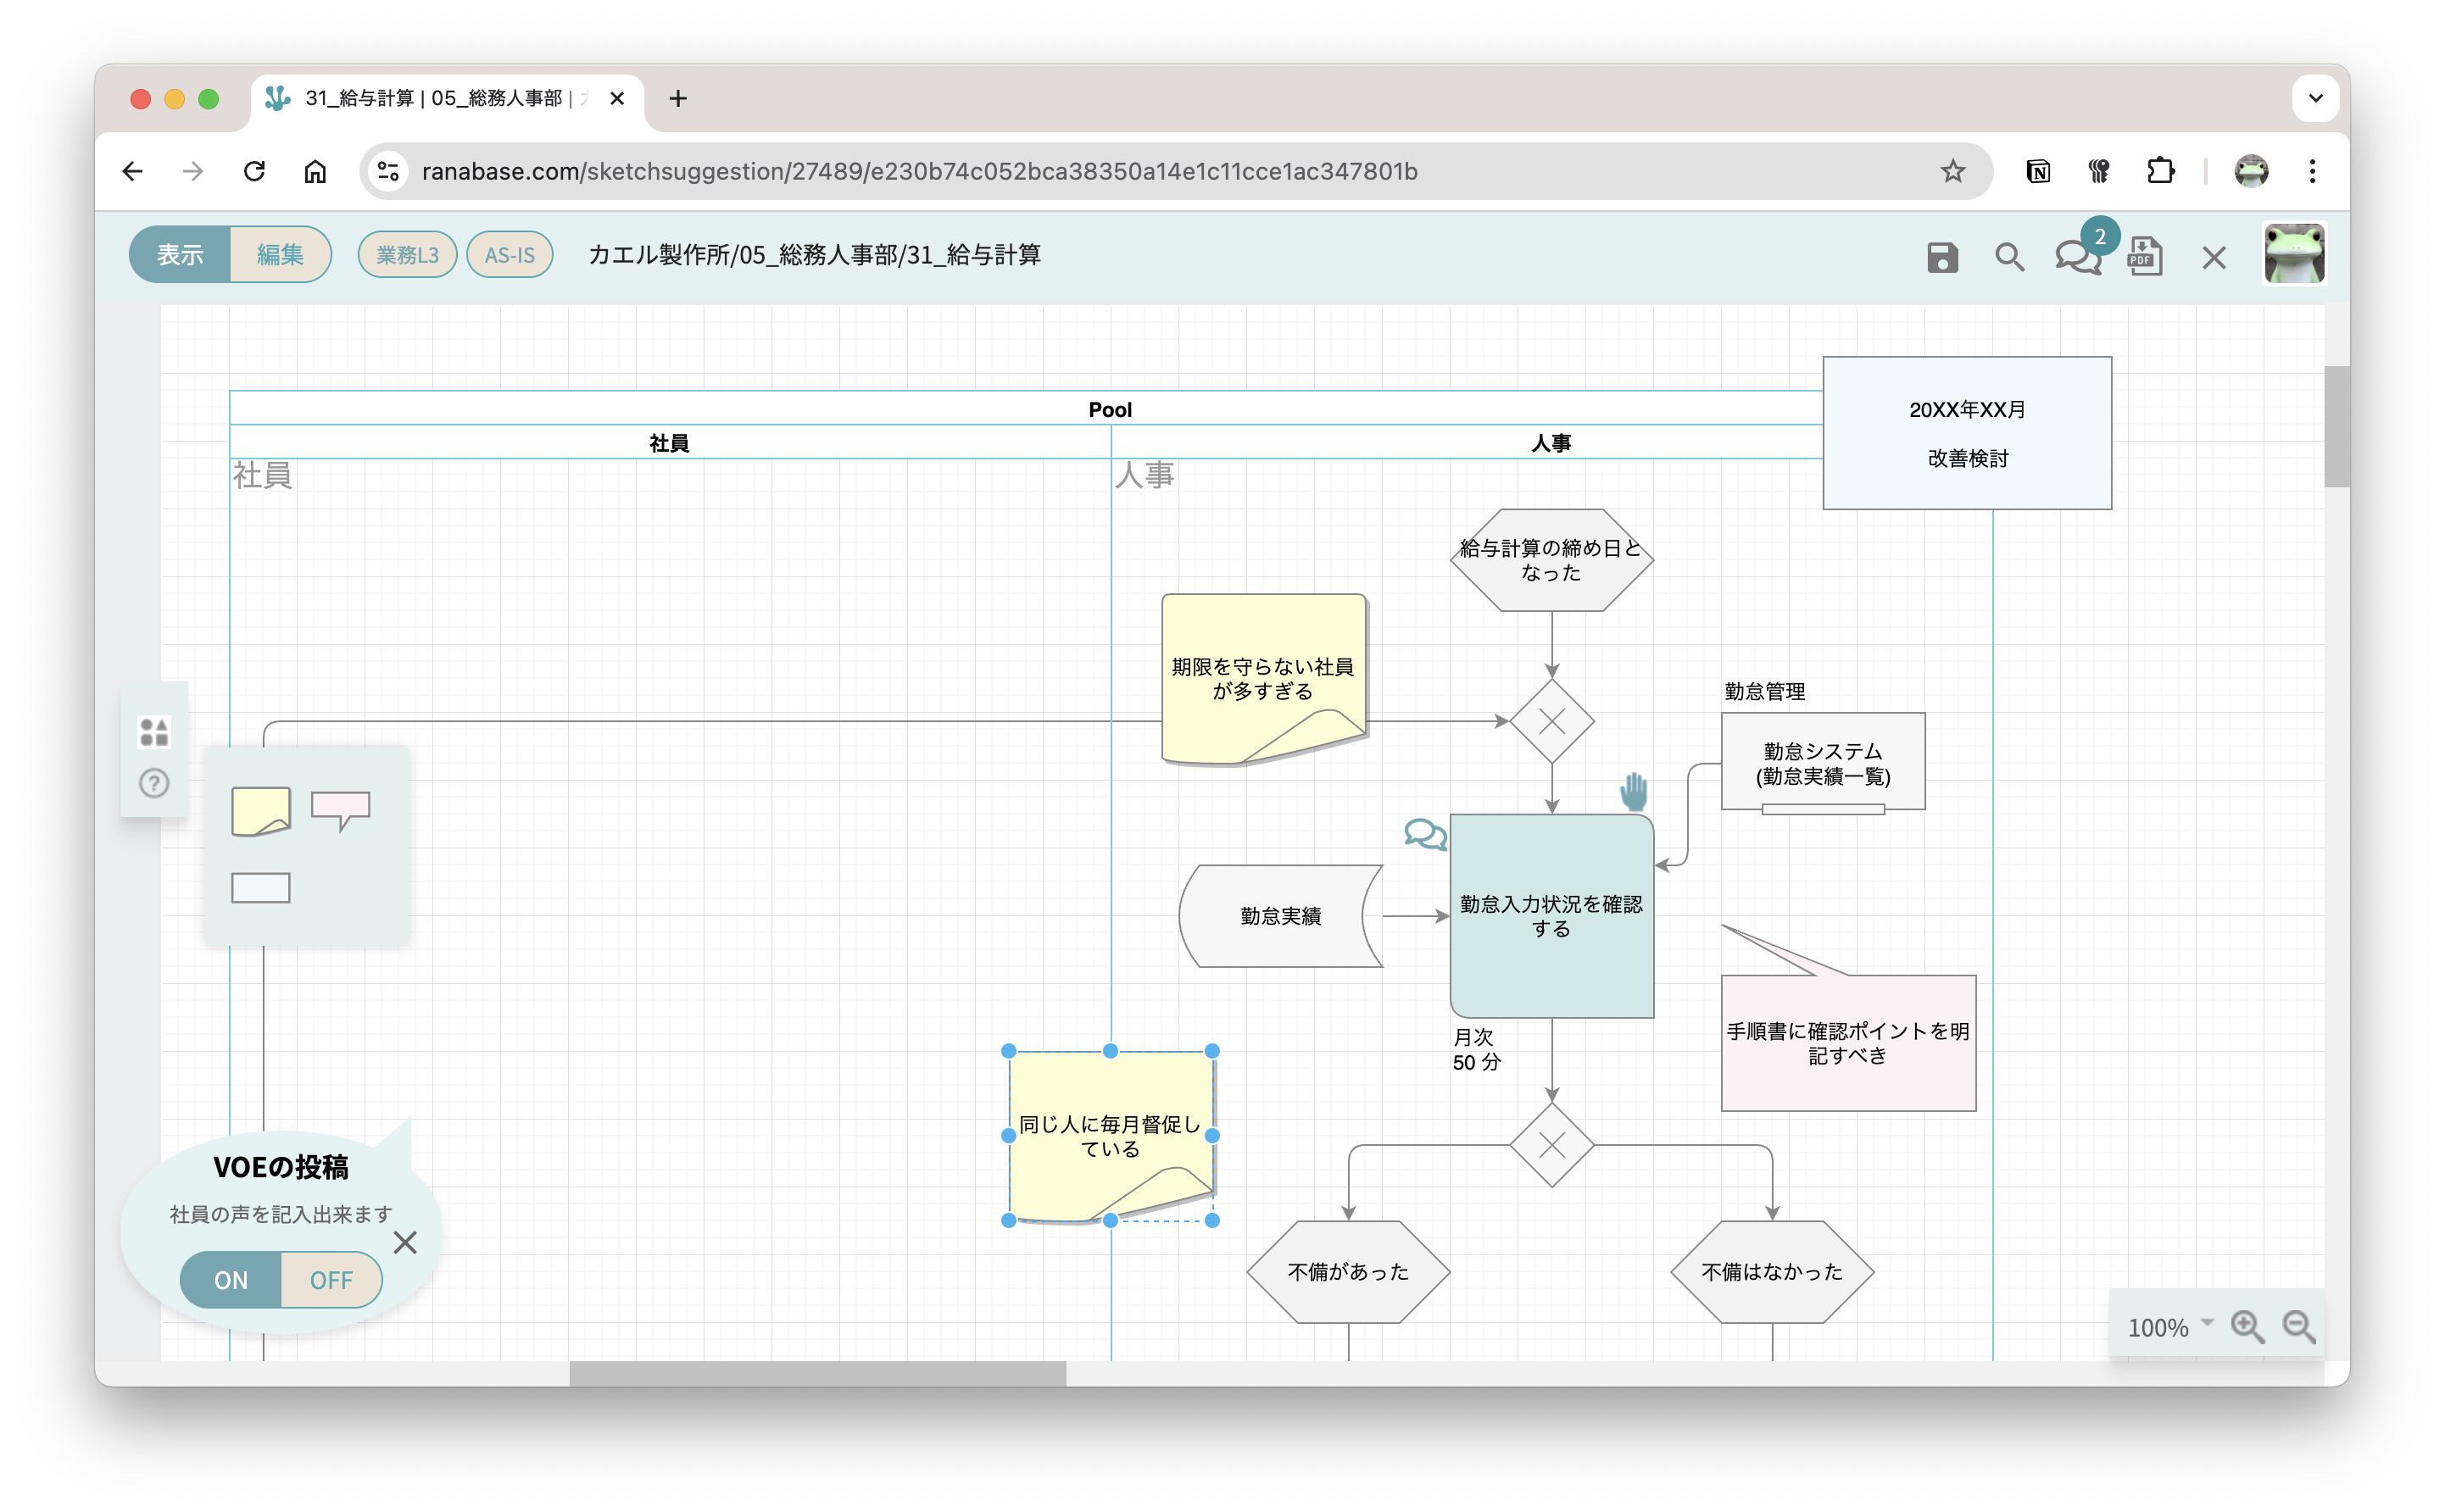This screenshot has width=2445, height=1512.
Task: Open the browser home page
Action: [x=315, y=171]
